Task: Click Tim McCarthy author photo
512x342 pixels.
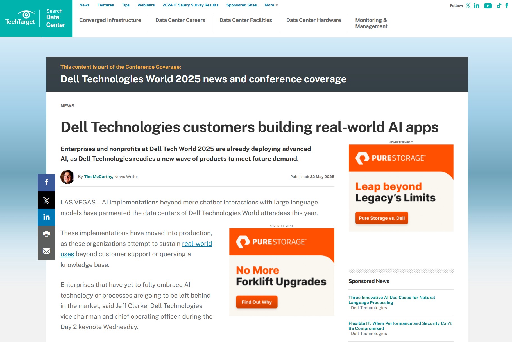Action: click(x=67, y=177)
